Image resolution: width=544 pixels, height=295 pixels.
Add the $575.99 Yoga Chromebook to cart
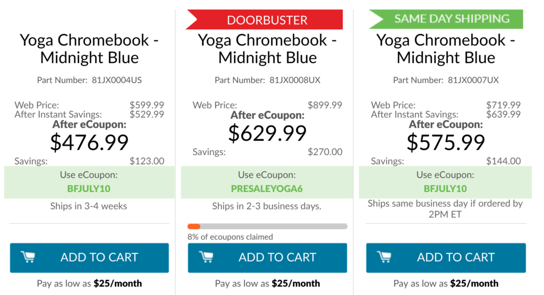pyautogui.click(x=446, y=257)
